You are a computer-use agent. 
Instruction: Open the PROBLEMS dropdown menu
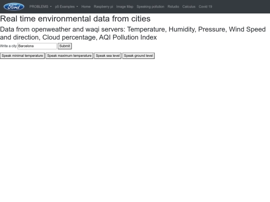[x=40, y=6]
